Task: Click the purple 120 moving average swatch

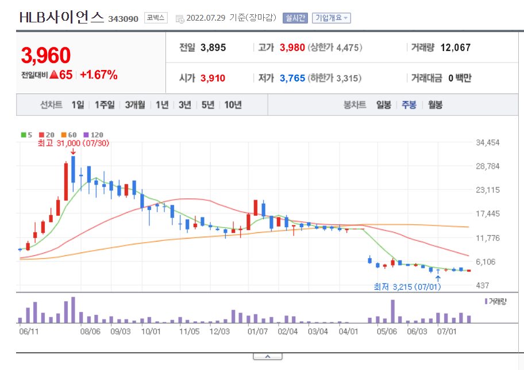Action: 86,135
